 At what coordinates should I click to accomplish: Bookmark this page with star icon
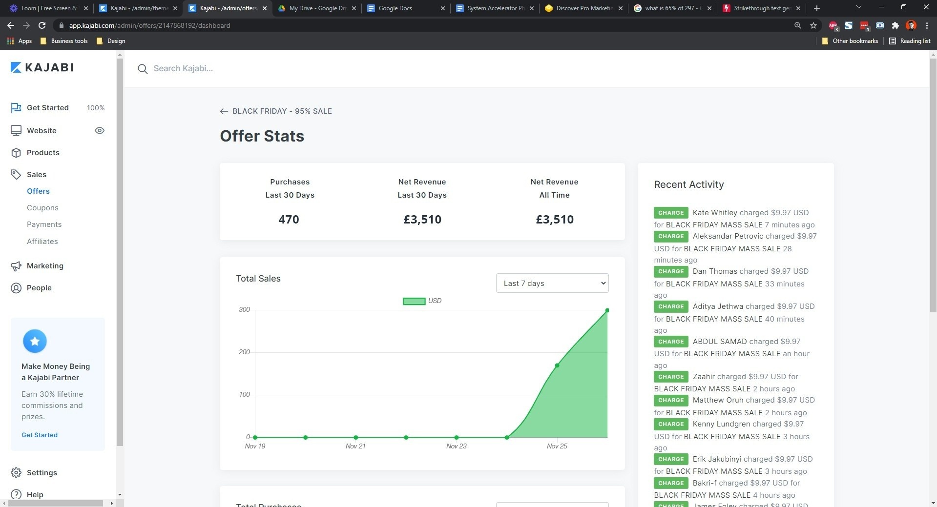[x=813, y=25]
